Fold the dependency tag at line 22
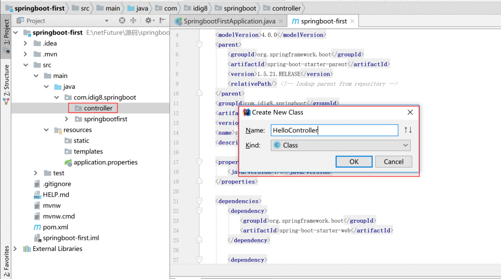 point(200,211)
